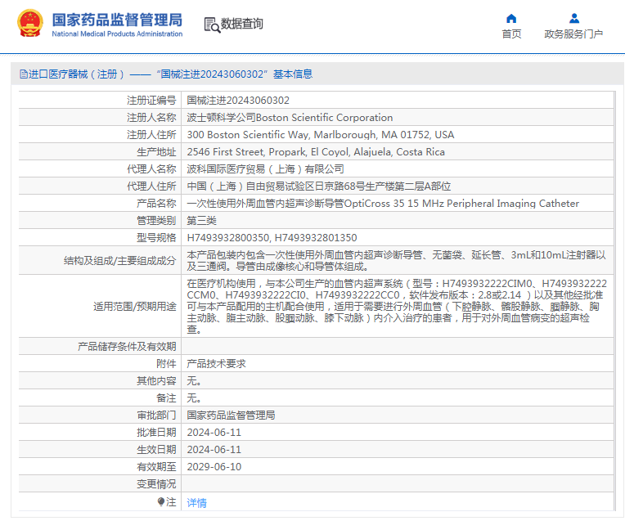The image size is (625, 521).
Task: Click the 产品名称 row label
Action: (156, 204)
